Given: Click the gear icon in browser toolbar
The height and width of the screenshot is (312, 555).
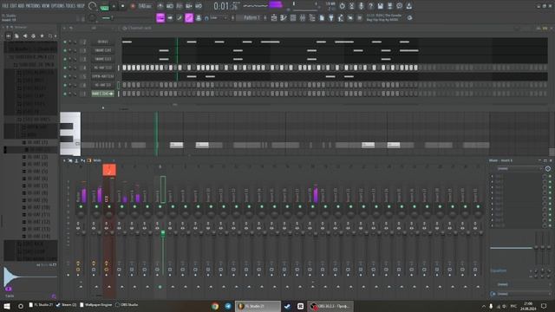Looking at the screenshot, I should coord(33,36).
